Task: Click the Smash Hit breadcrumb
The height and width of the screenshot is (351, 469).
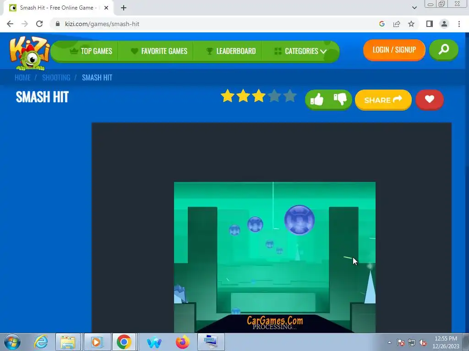Action: (x=97, y=78)
